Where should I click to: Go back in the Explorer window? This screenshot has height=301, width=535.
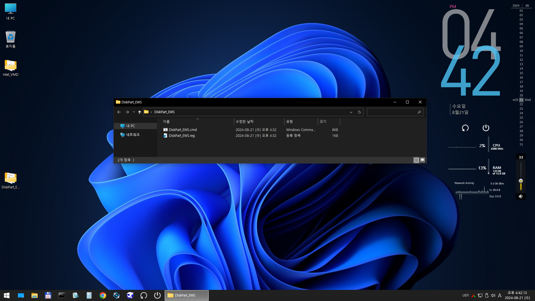point(119,112)
